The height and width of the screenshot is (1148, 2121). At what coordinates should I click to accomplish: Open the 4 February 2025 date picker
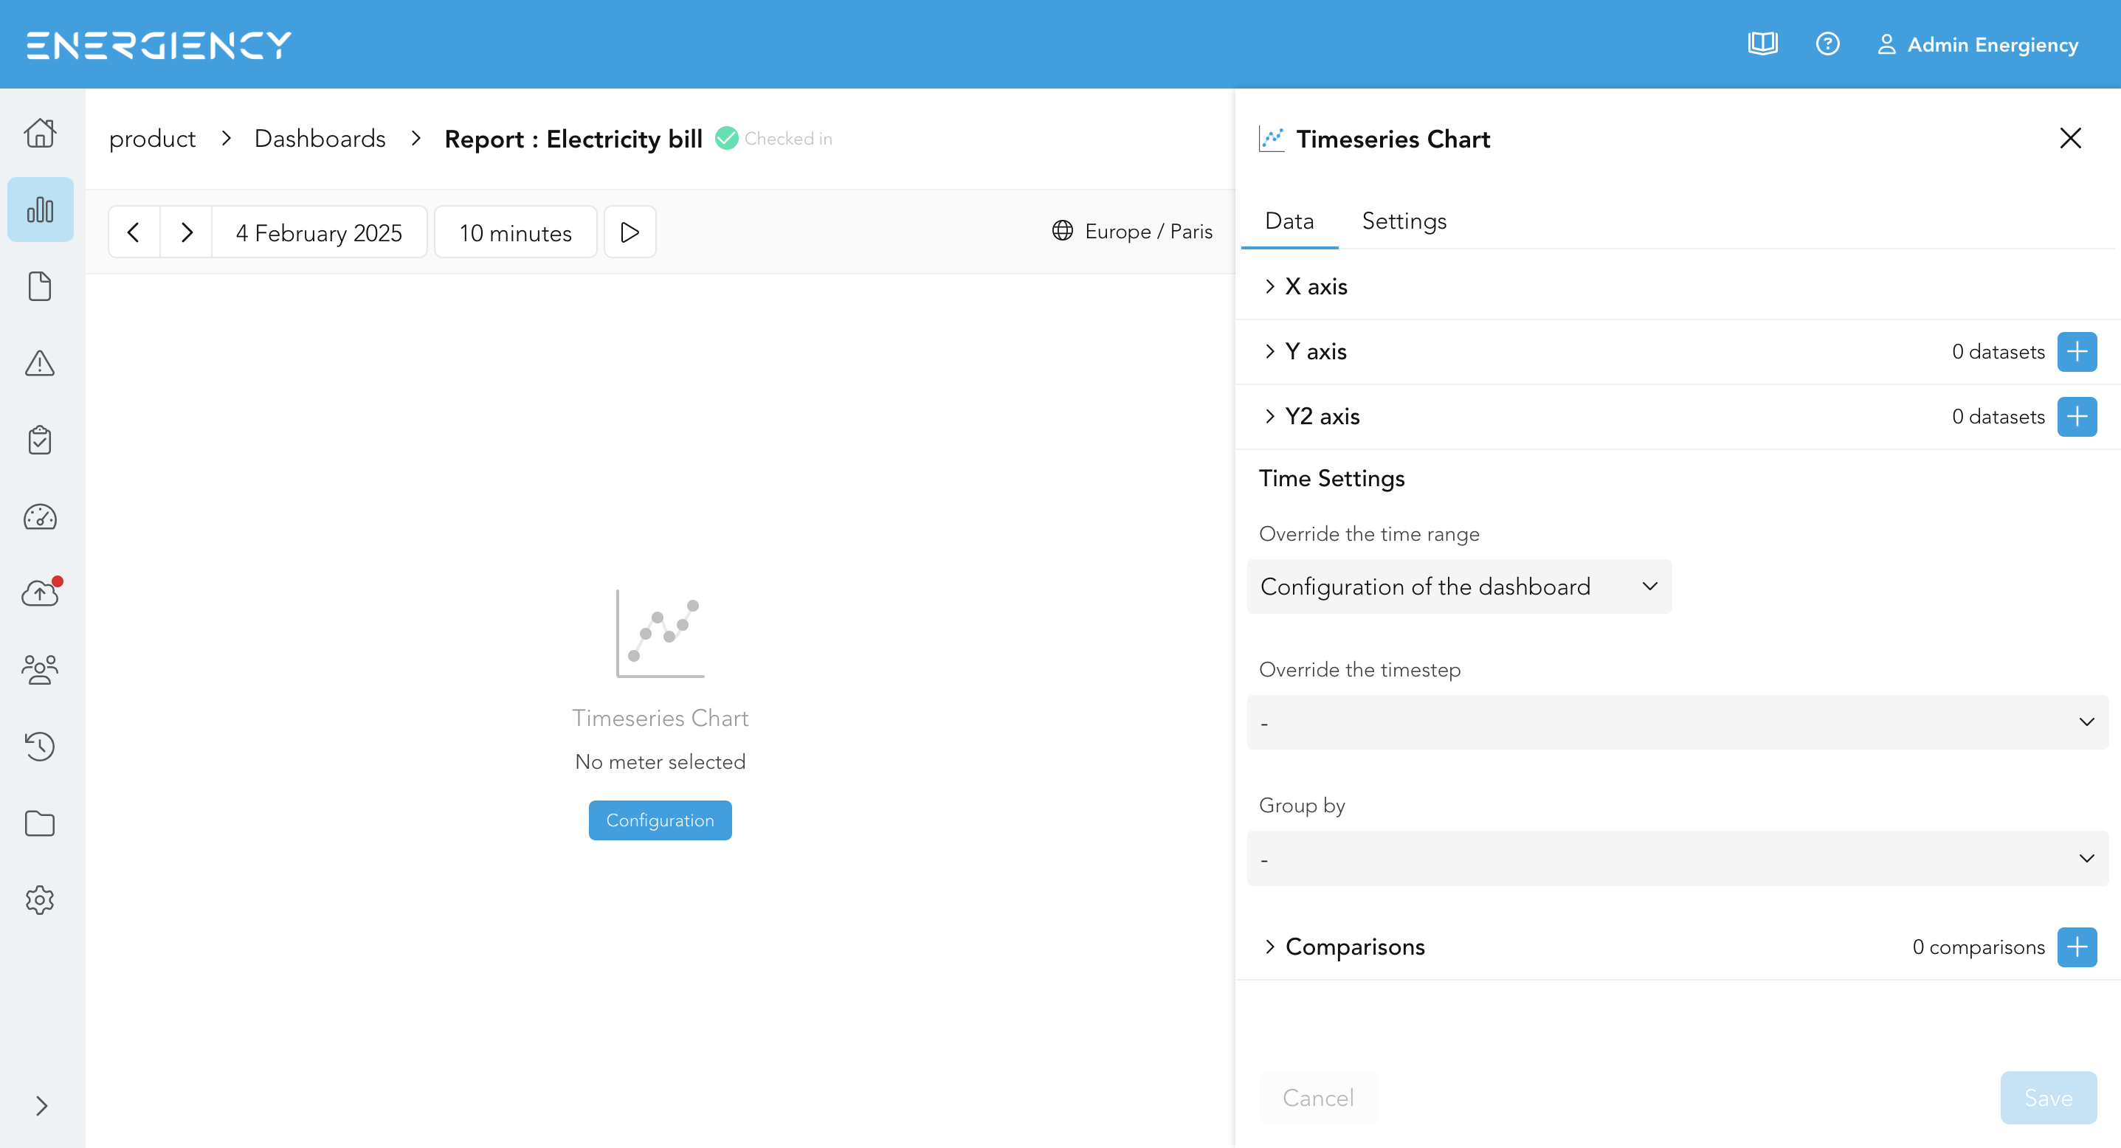click(x=320, y=232)
